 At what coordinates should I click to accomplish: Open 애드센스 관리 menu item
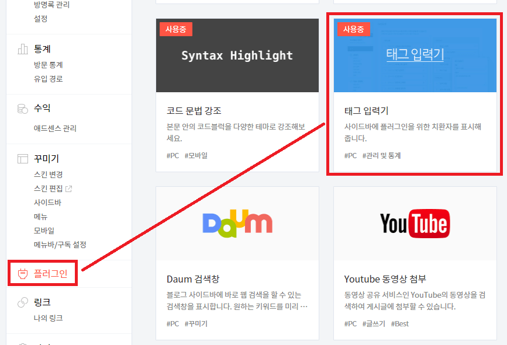point(55,128)
